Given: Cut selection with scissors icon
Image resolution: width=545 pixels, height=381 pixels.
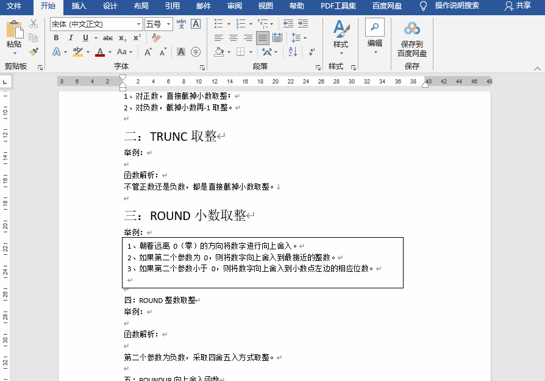Looking at the screenshot, I should tap(34, 24).
